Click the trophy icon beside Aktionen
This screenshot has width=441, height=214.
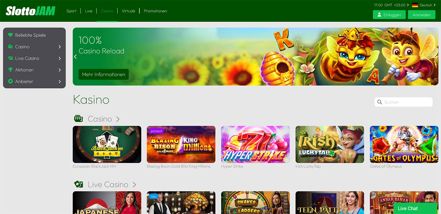(x=10, y=70)
